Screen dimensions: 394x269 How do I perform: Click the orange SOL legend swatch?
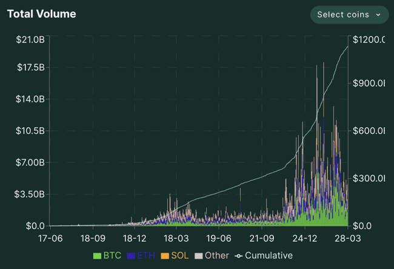[x=165, y=256]
